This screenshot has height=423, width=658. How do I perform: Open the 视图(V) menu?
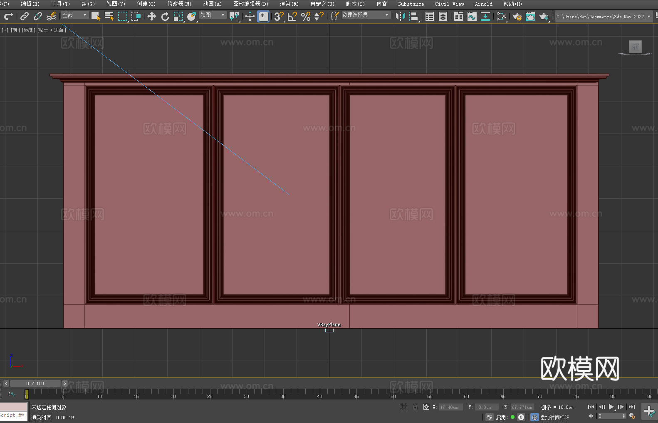(x=116, y=4)
